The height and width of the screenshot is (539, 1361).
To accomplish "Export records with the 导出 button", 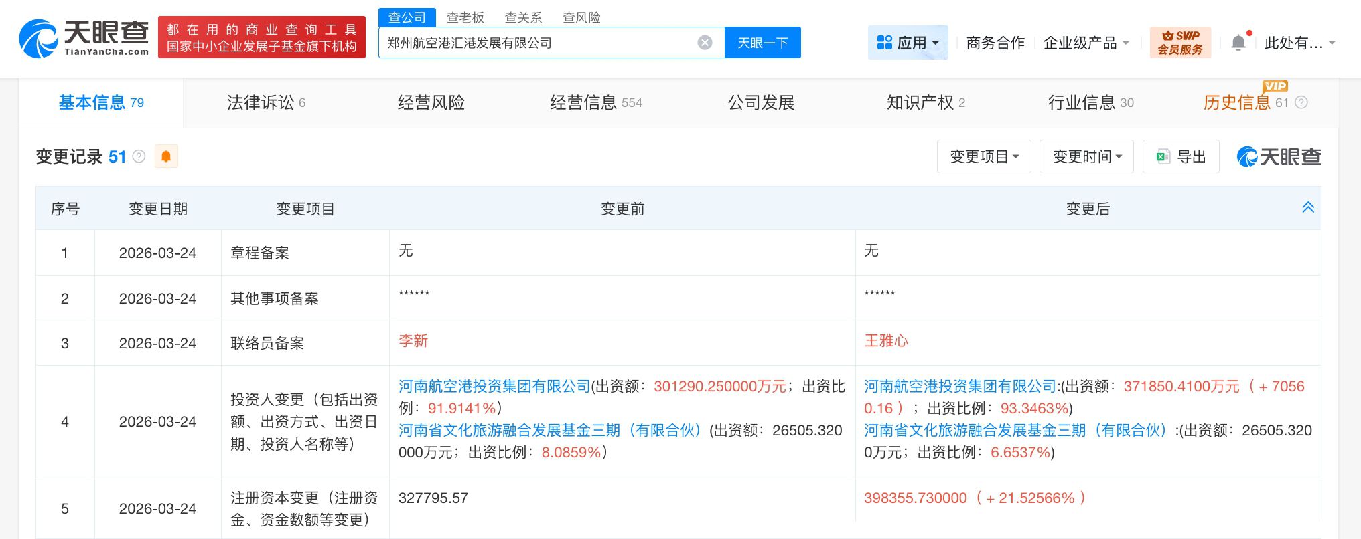I will click(1181, 156).
